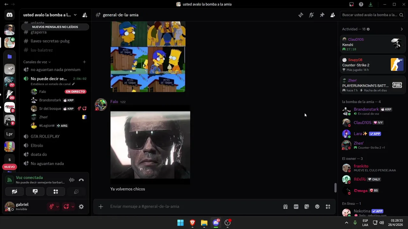Open the Discord help question mark icon

pos(361,4)
